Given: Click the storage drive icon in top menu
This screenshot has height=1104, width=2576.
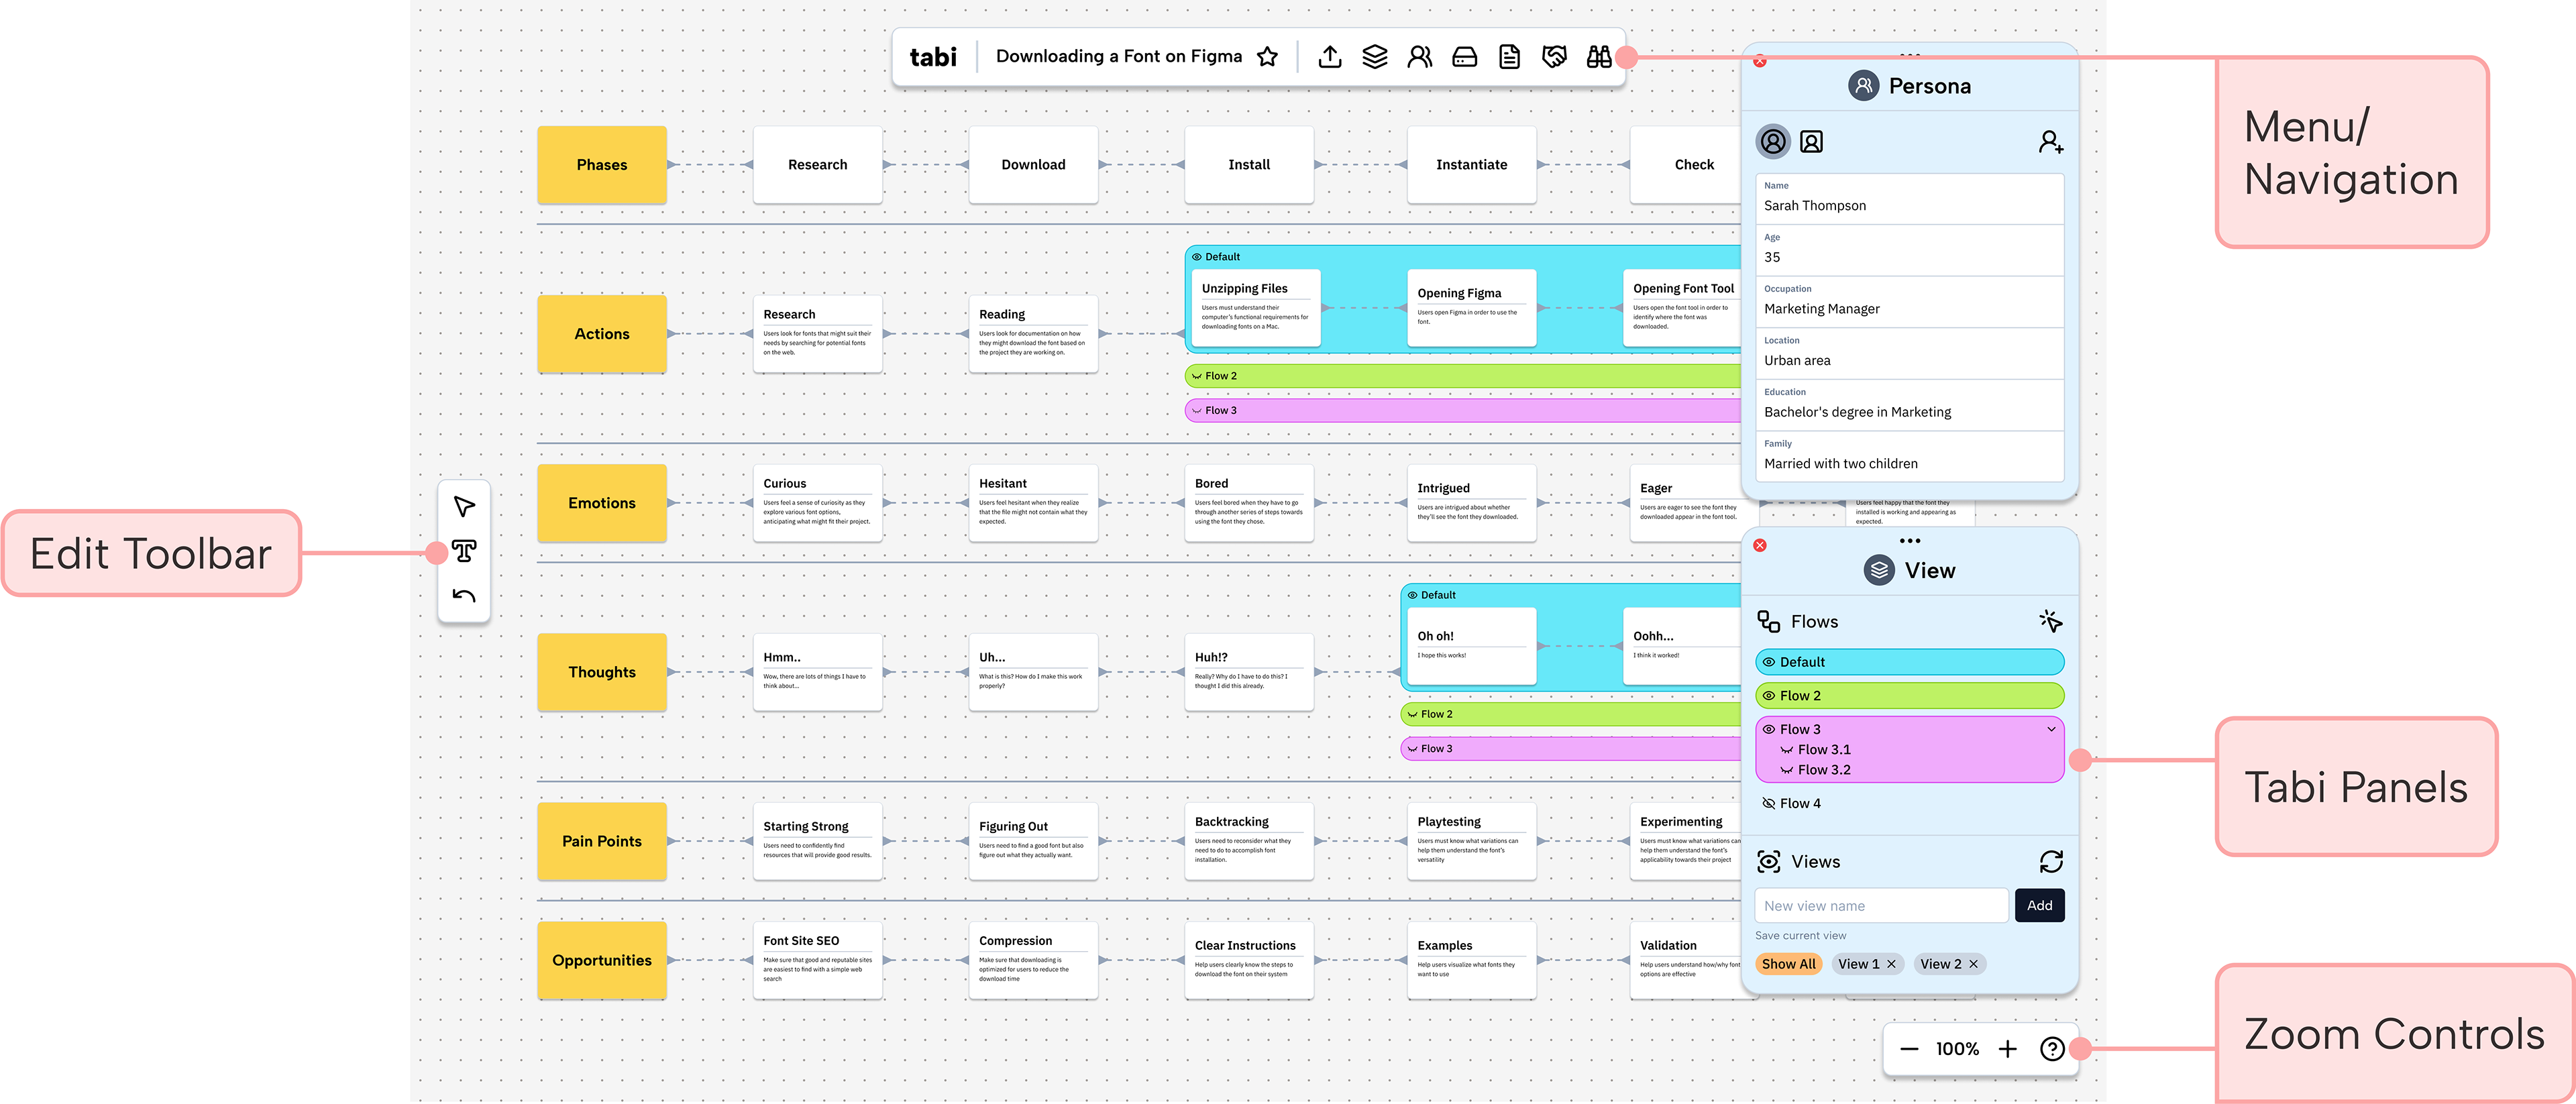Looking at the screenshot, I should 1464,57.
